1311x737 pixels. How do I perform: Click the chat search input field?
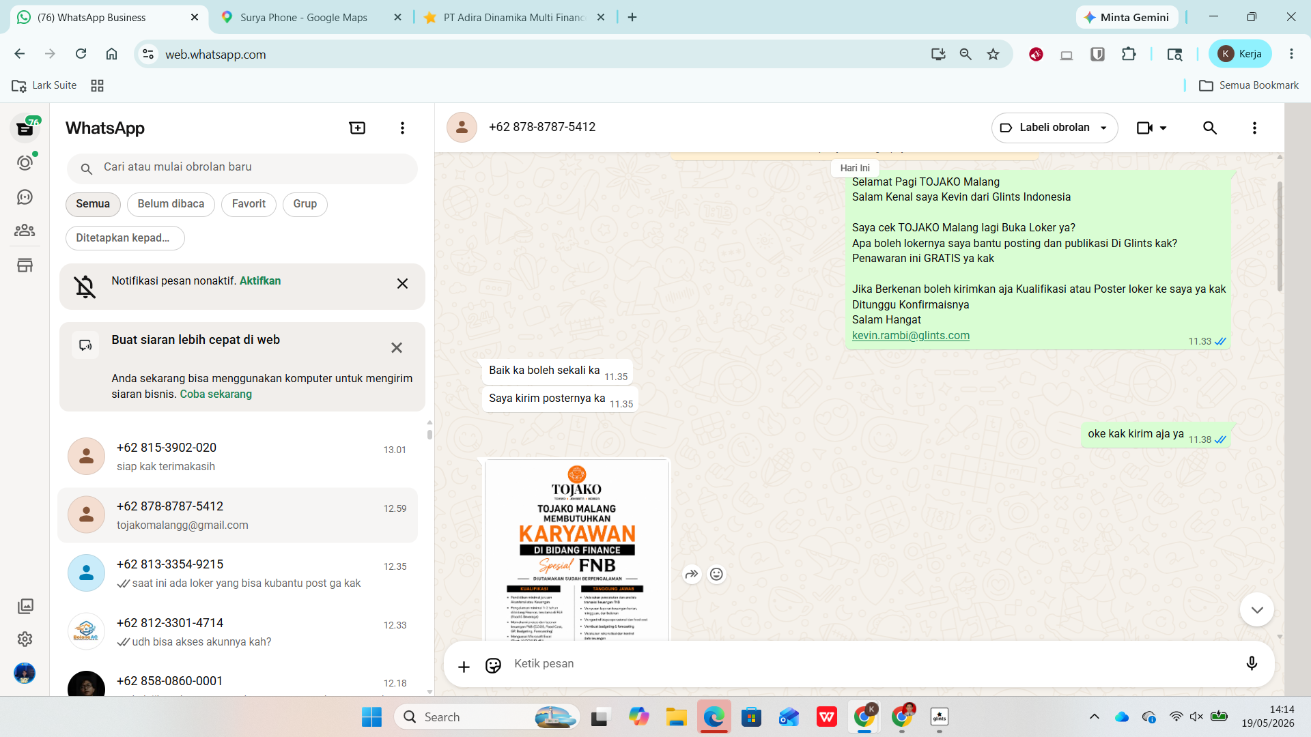tap(242, 168)
